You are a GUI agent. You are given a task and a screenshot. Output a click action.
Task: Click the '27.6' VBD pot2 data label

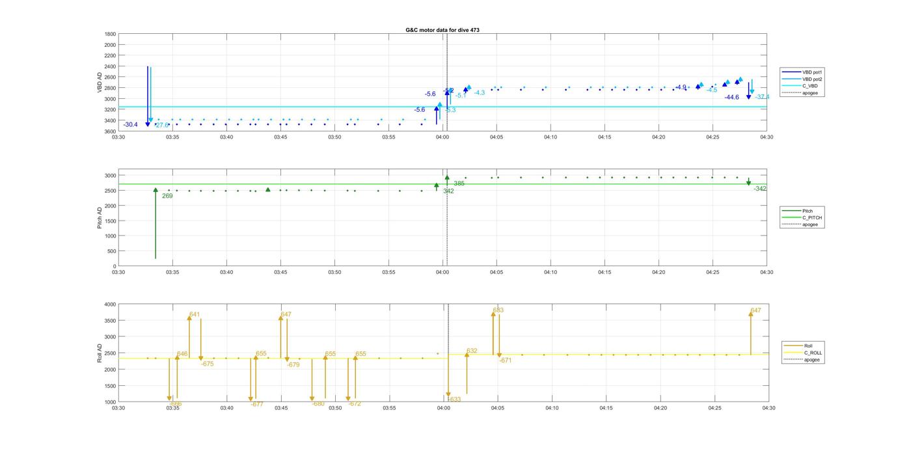(x=161, y=125)
